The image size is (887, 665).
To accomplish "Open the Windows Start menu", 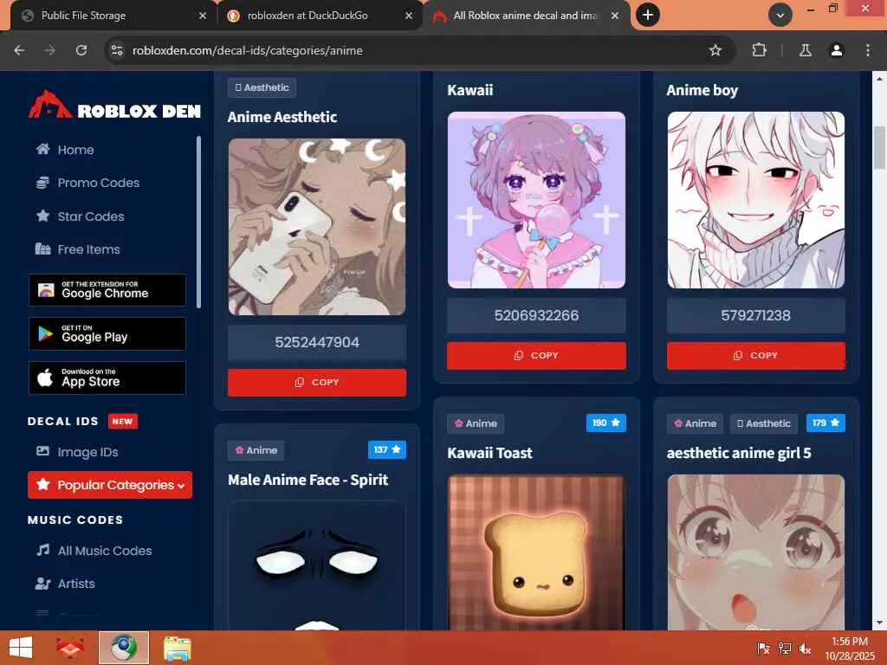I will click(21, 648).
